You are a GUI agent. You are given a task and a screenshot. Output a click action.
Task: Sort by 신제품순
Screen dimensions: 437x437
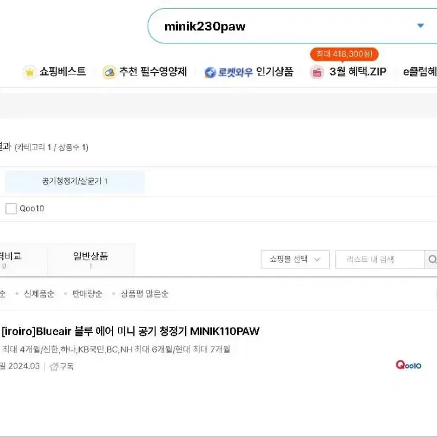pos(39,294)
